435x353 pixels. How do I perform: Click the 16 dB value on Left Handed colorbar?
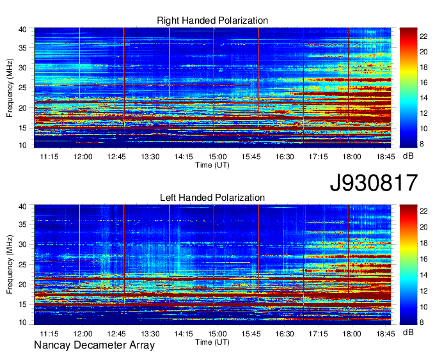coord(423,259)
